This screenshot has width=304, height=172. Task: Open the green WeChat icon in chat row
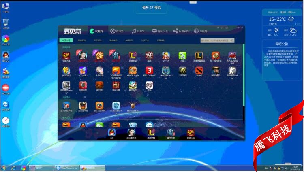tap(99, 125)
